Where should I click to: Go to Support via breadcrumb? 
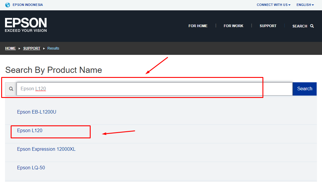pos(32,48)
